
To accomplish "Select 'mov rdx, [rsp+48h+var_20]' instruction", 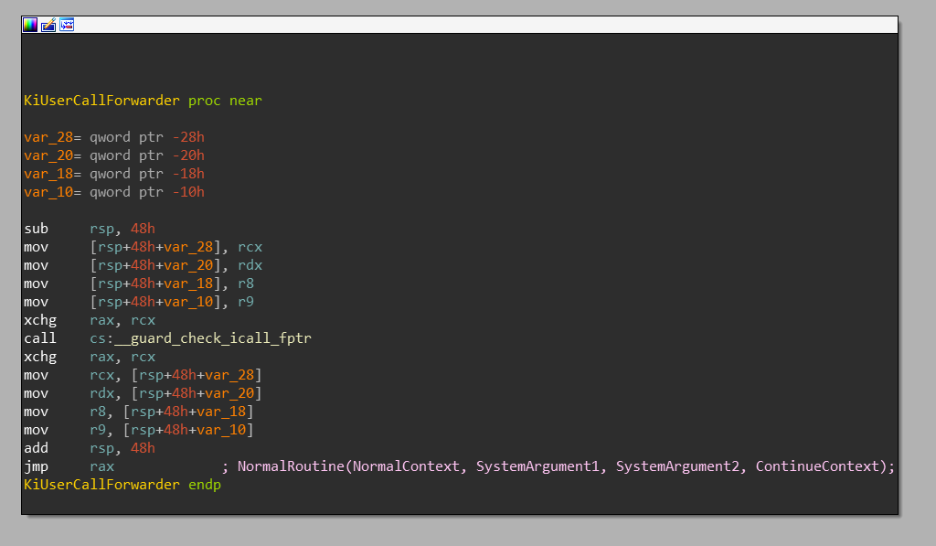I will [144, 393].
